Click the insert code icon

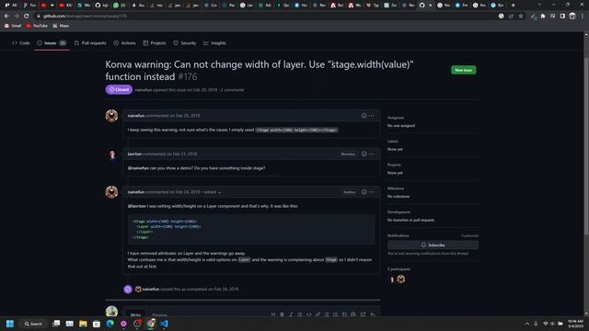click(309, 314)
